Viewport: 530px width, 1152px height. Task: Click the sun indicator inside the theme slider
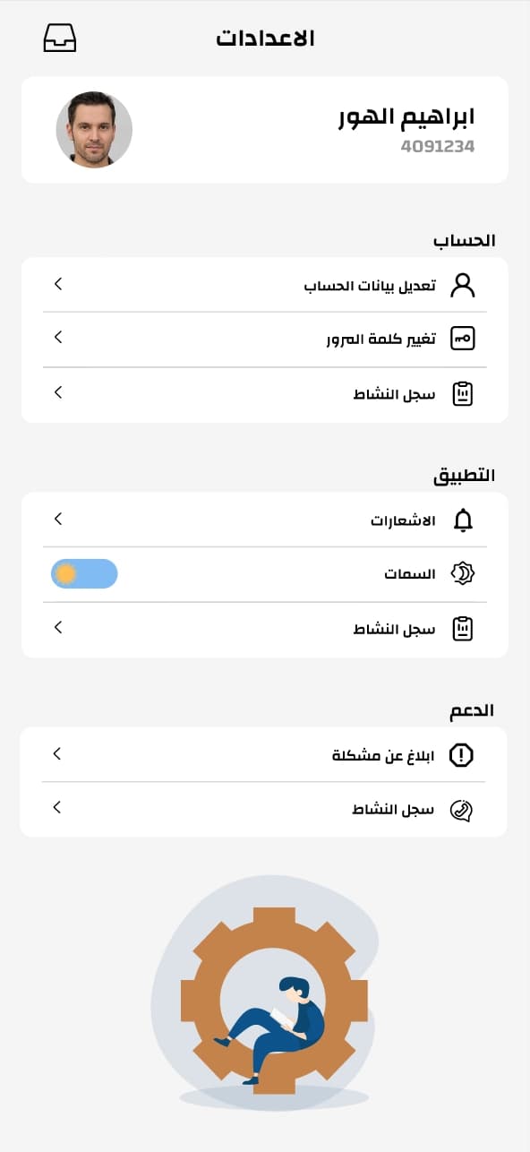pyautogui.click(x=64, y=573)
